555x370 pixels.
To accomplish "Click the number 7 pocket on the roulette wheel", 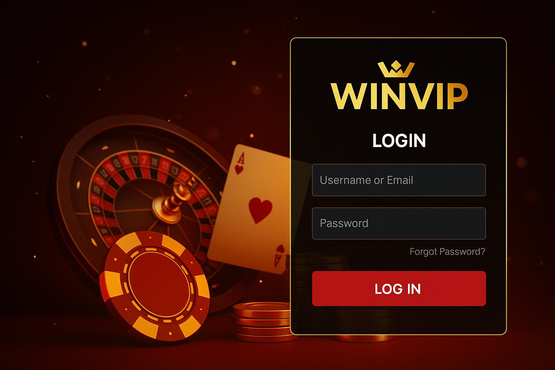I will [x=144, y=160].
